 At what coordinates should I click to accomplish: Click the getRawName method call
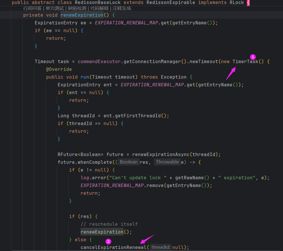(190, 178)
